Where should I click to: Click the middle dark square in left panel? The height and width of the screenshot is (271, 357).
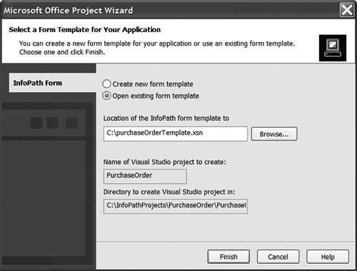pos(53,123)
